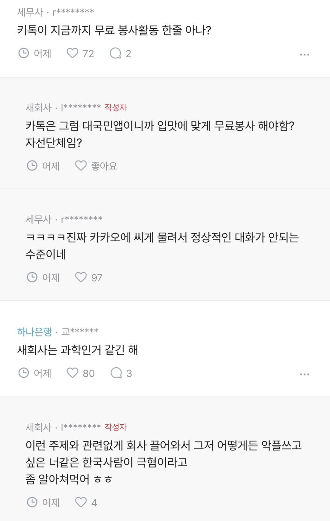This screenshot has width=330, height=521.
Task: Like the reply with 4 likes
Action: click(x=81, y=502)
